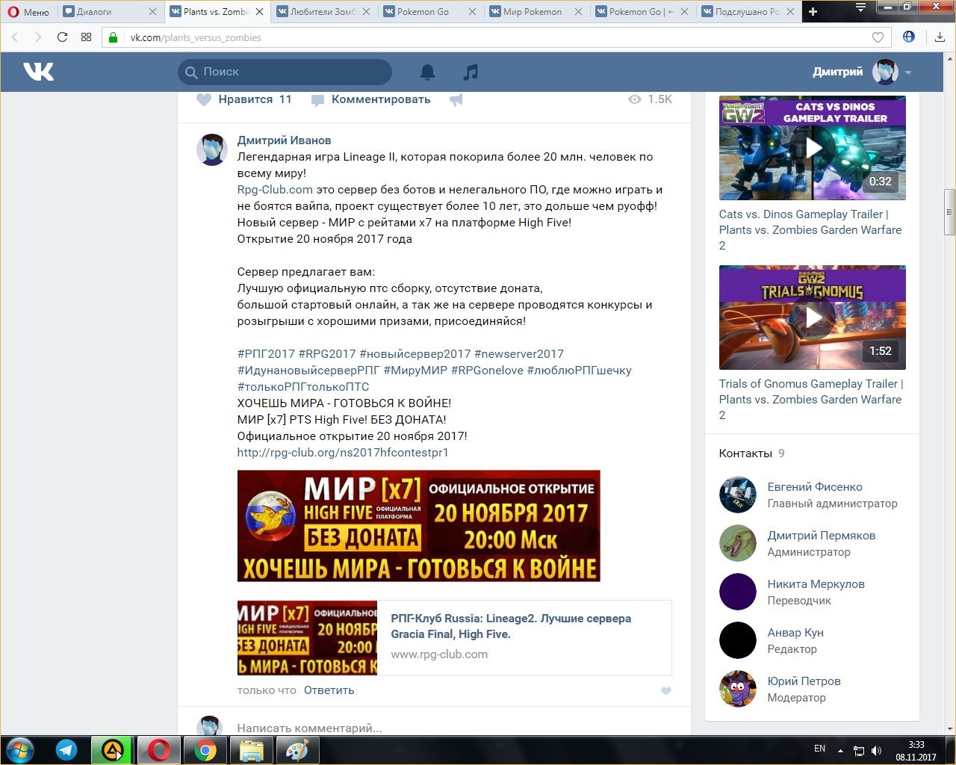Open commenter Дмитрий Иванов's avatar
Image resolution: width=956 pixels, height=765 pixels.
(x=212, y=150)
